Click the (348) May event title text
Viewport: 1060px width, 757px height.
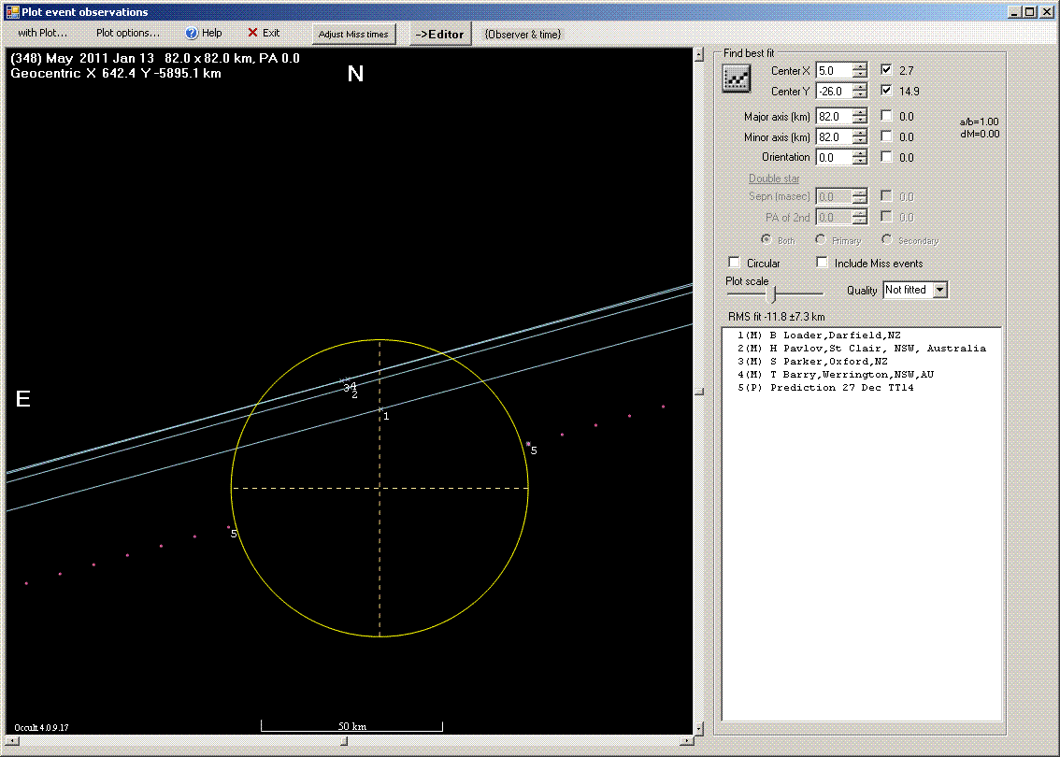155,58
